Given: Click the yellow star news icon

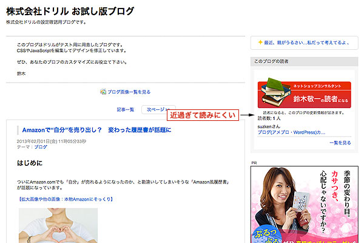Looking at the screenshot, I should click(x=260, y=42).
